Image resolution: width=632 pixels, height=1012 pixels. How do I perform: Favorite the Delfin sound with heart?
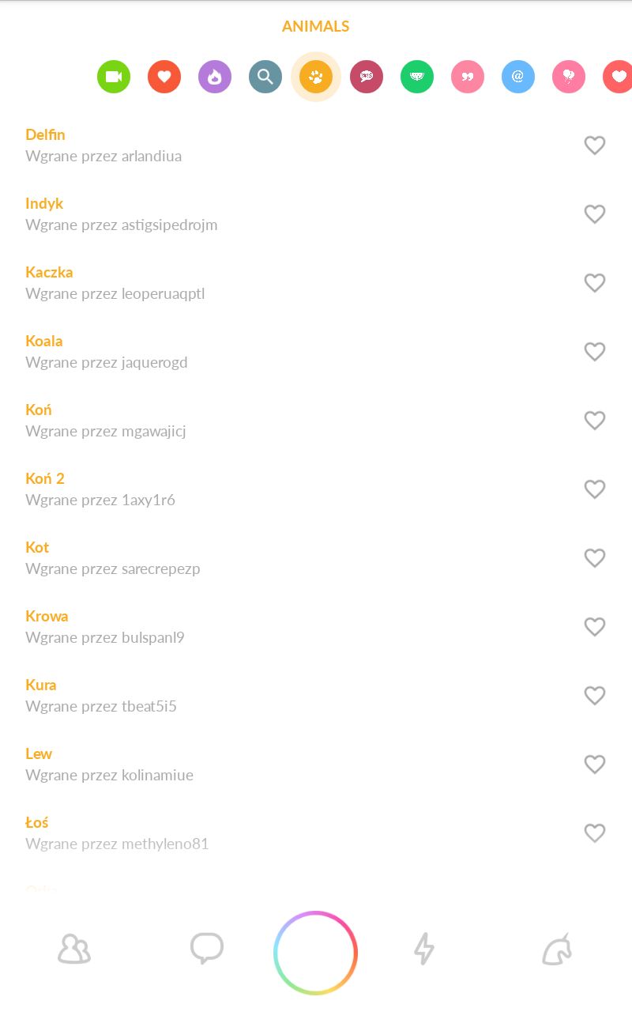click(595, 145)
